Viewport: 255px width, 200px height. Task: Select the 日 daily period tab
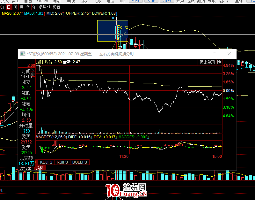point(9,7)
